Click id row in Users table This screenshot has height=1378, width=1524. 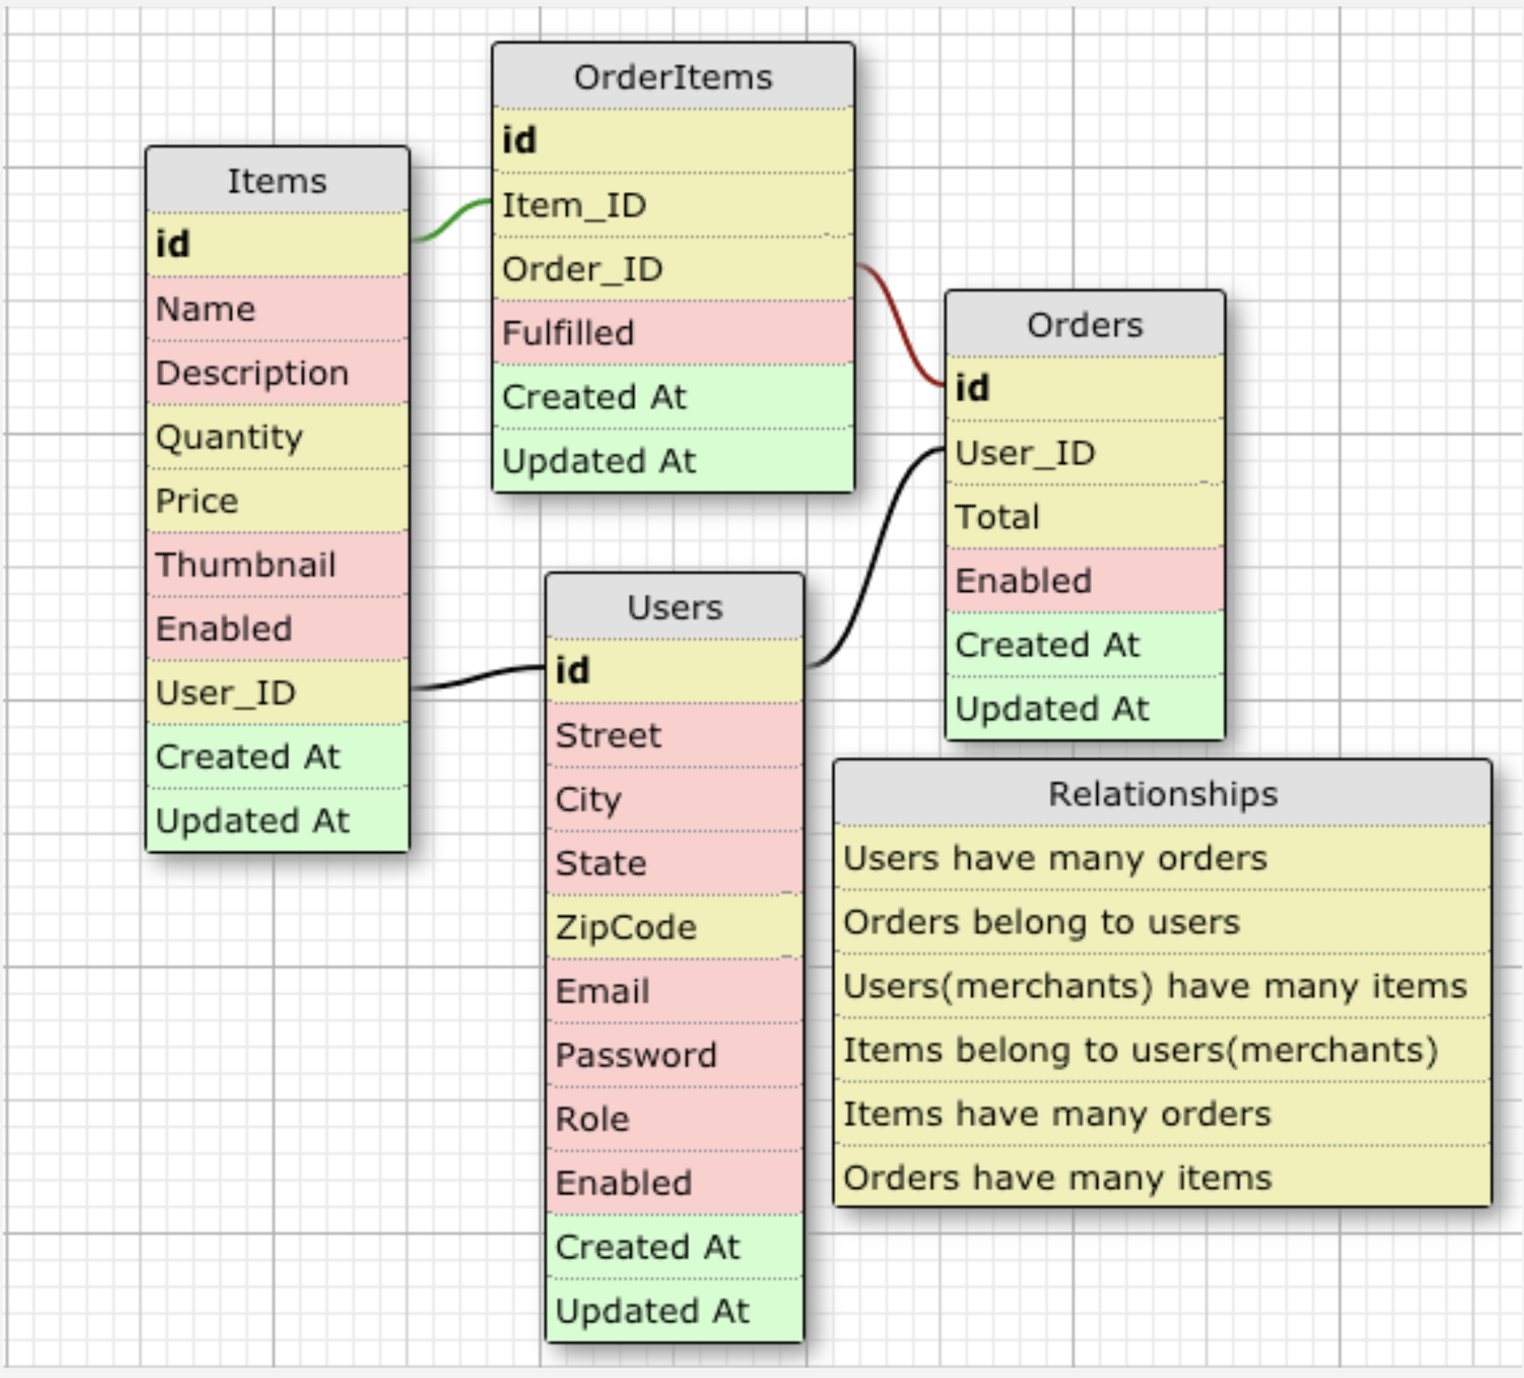675,671
